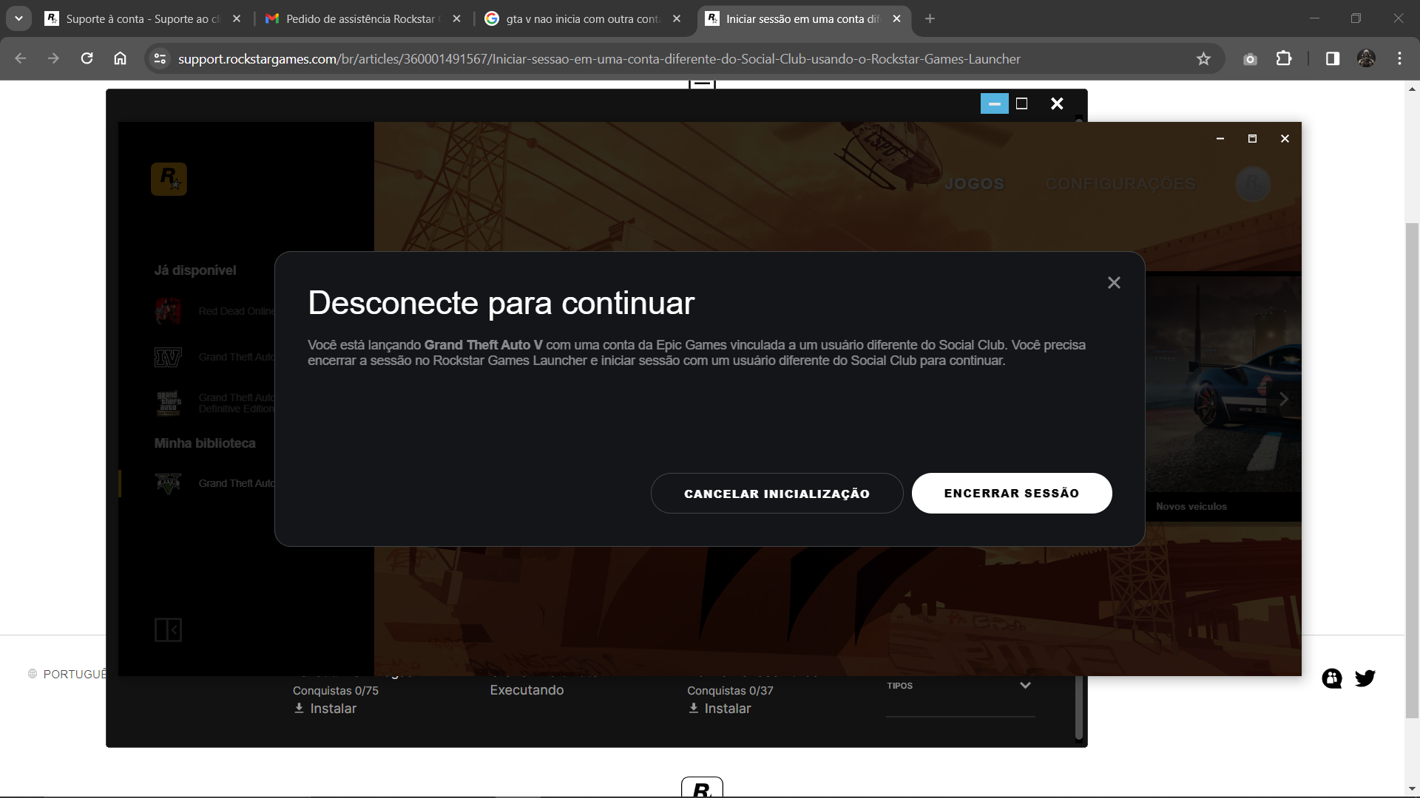Open the profile avatar in launcher header
This screenshot has width=1420, height=798.
click(x=1253, y=183)
